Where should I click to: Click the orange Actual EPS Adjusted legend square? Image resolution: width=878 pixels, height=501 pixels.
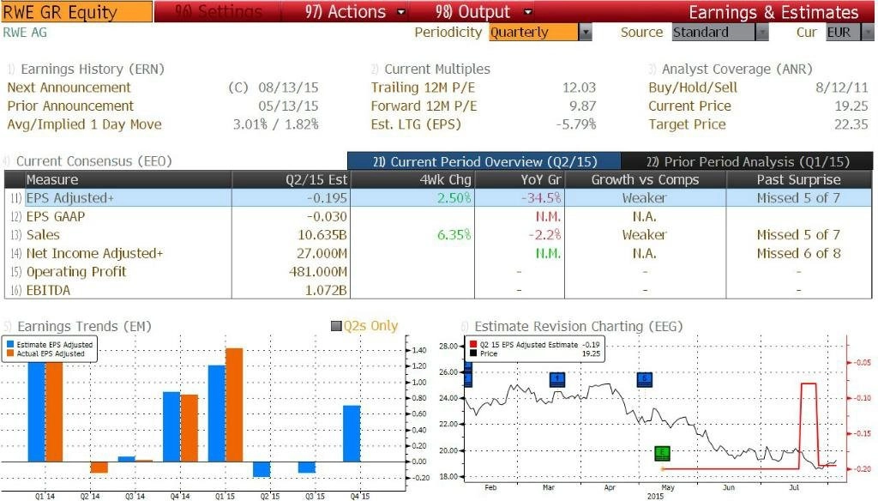(10, 353)
